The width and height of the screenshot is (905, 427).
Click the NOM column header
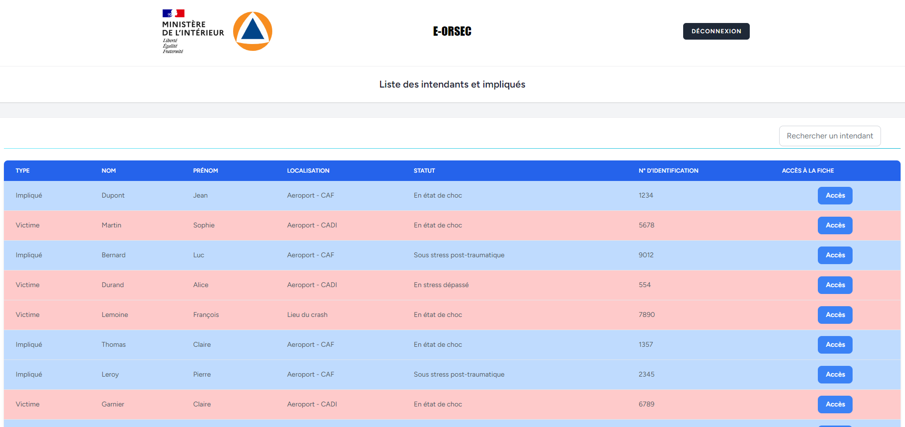tap(109, 171)
